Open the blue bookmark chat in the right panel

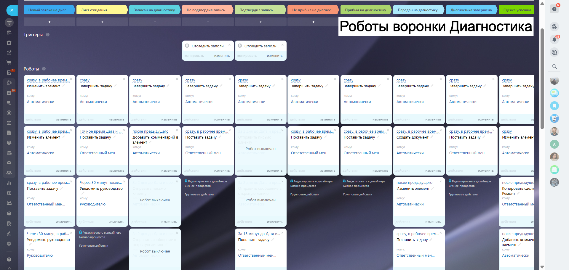click(554, 106)
